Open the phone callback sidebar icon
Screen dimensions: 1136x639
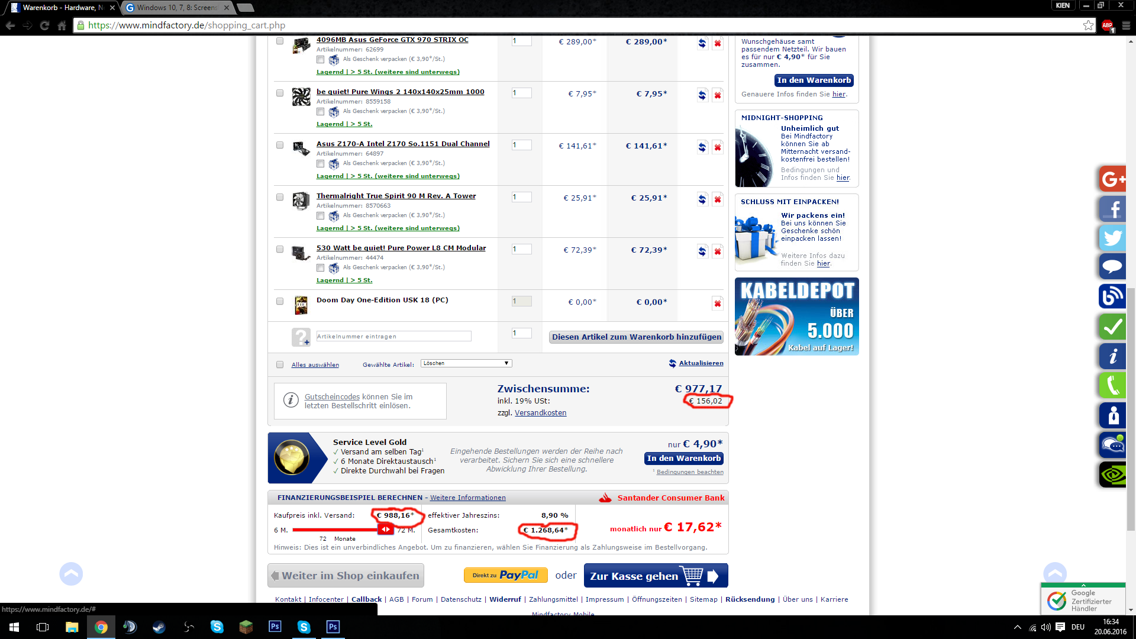pos(1113,386)
